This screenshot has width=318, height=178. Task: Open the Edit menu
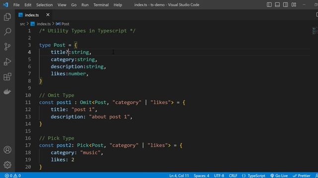point(28,5)
